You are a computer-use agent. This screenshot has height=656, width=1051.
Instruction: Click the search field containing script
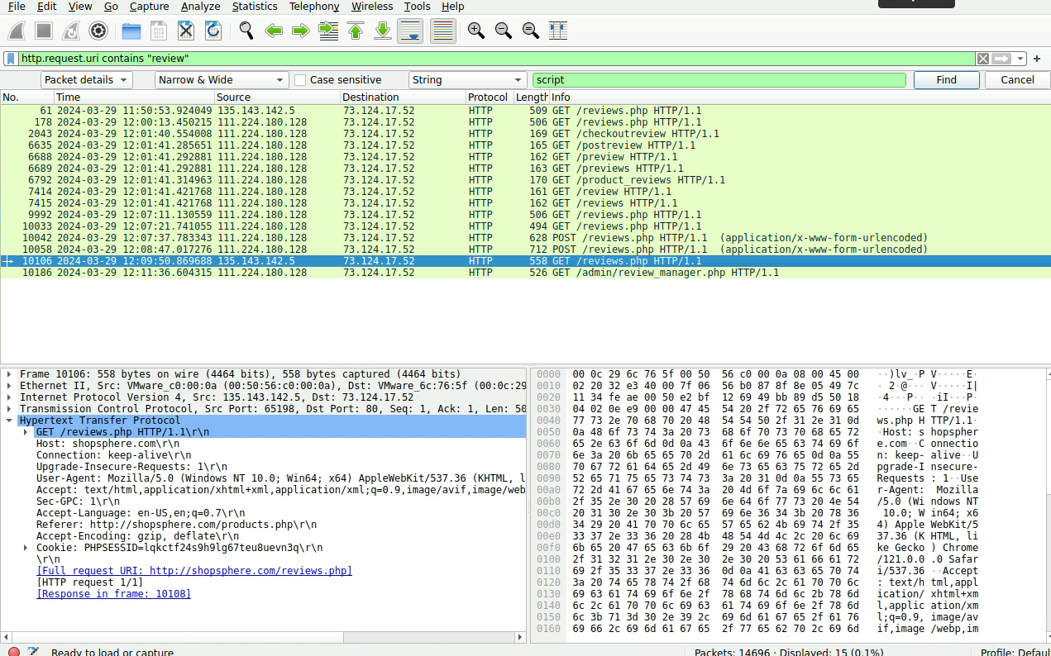[719, 80]
